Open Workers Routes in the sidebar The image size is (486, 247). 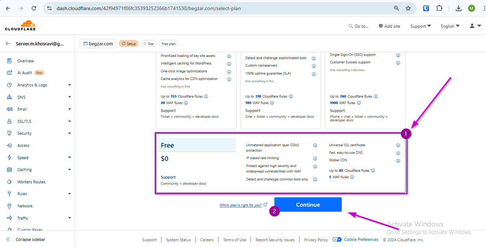click(31, 182)
